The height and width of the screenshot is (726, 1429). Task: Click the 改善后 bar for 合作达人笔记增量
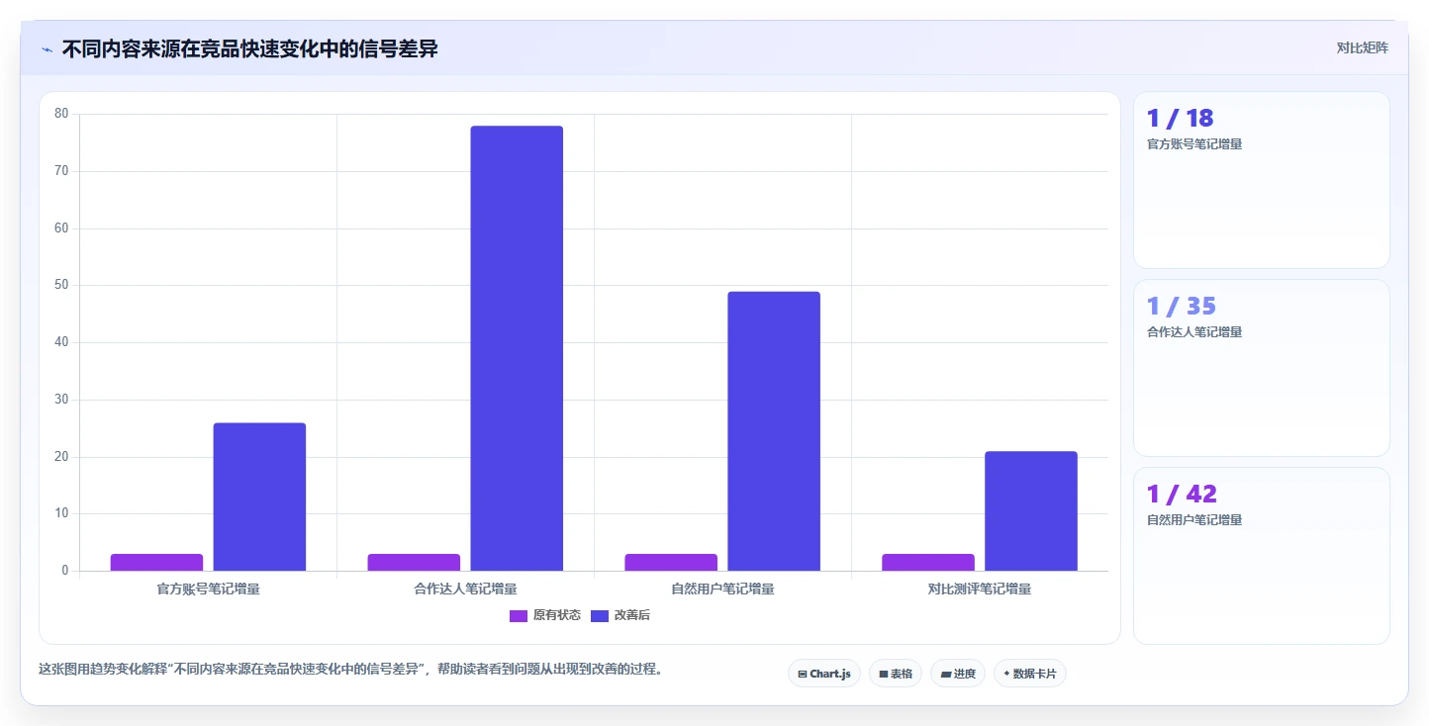[517, 348]
